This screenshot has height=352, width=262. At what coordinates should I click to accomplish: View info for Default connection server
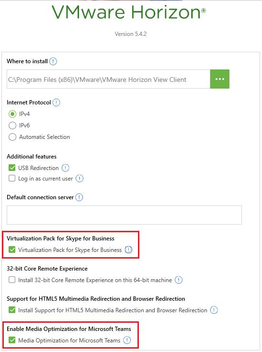tap(79, 197)
